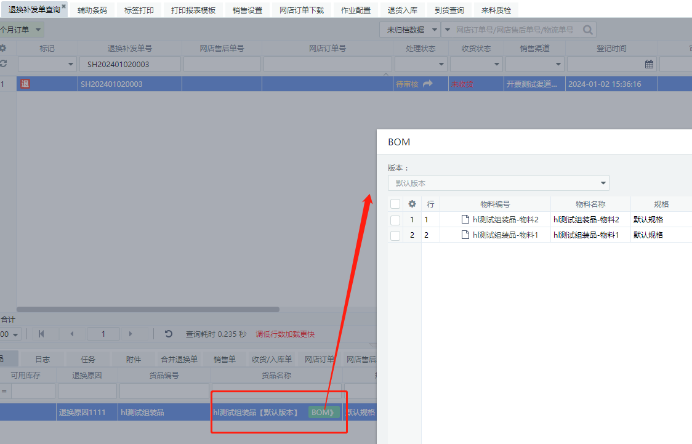The height and width of the screenshot is (444, 692).
Task: Open the 收货/入库单 detail tab
Action: coord(272,359)
